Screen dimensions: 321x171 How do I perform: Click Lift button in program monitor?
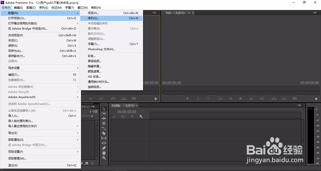pyautogui.click(x=274, y=99)
